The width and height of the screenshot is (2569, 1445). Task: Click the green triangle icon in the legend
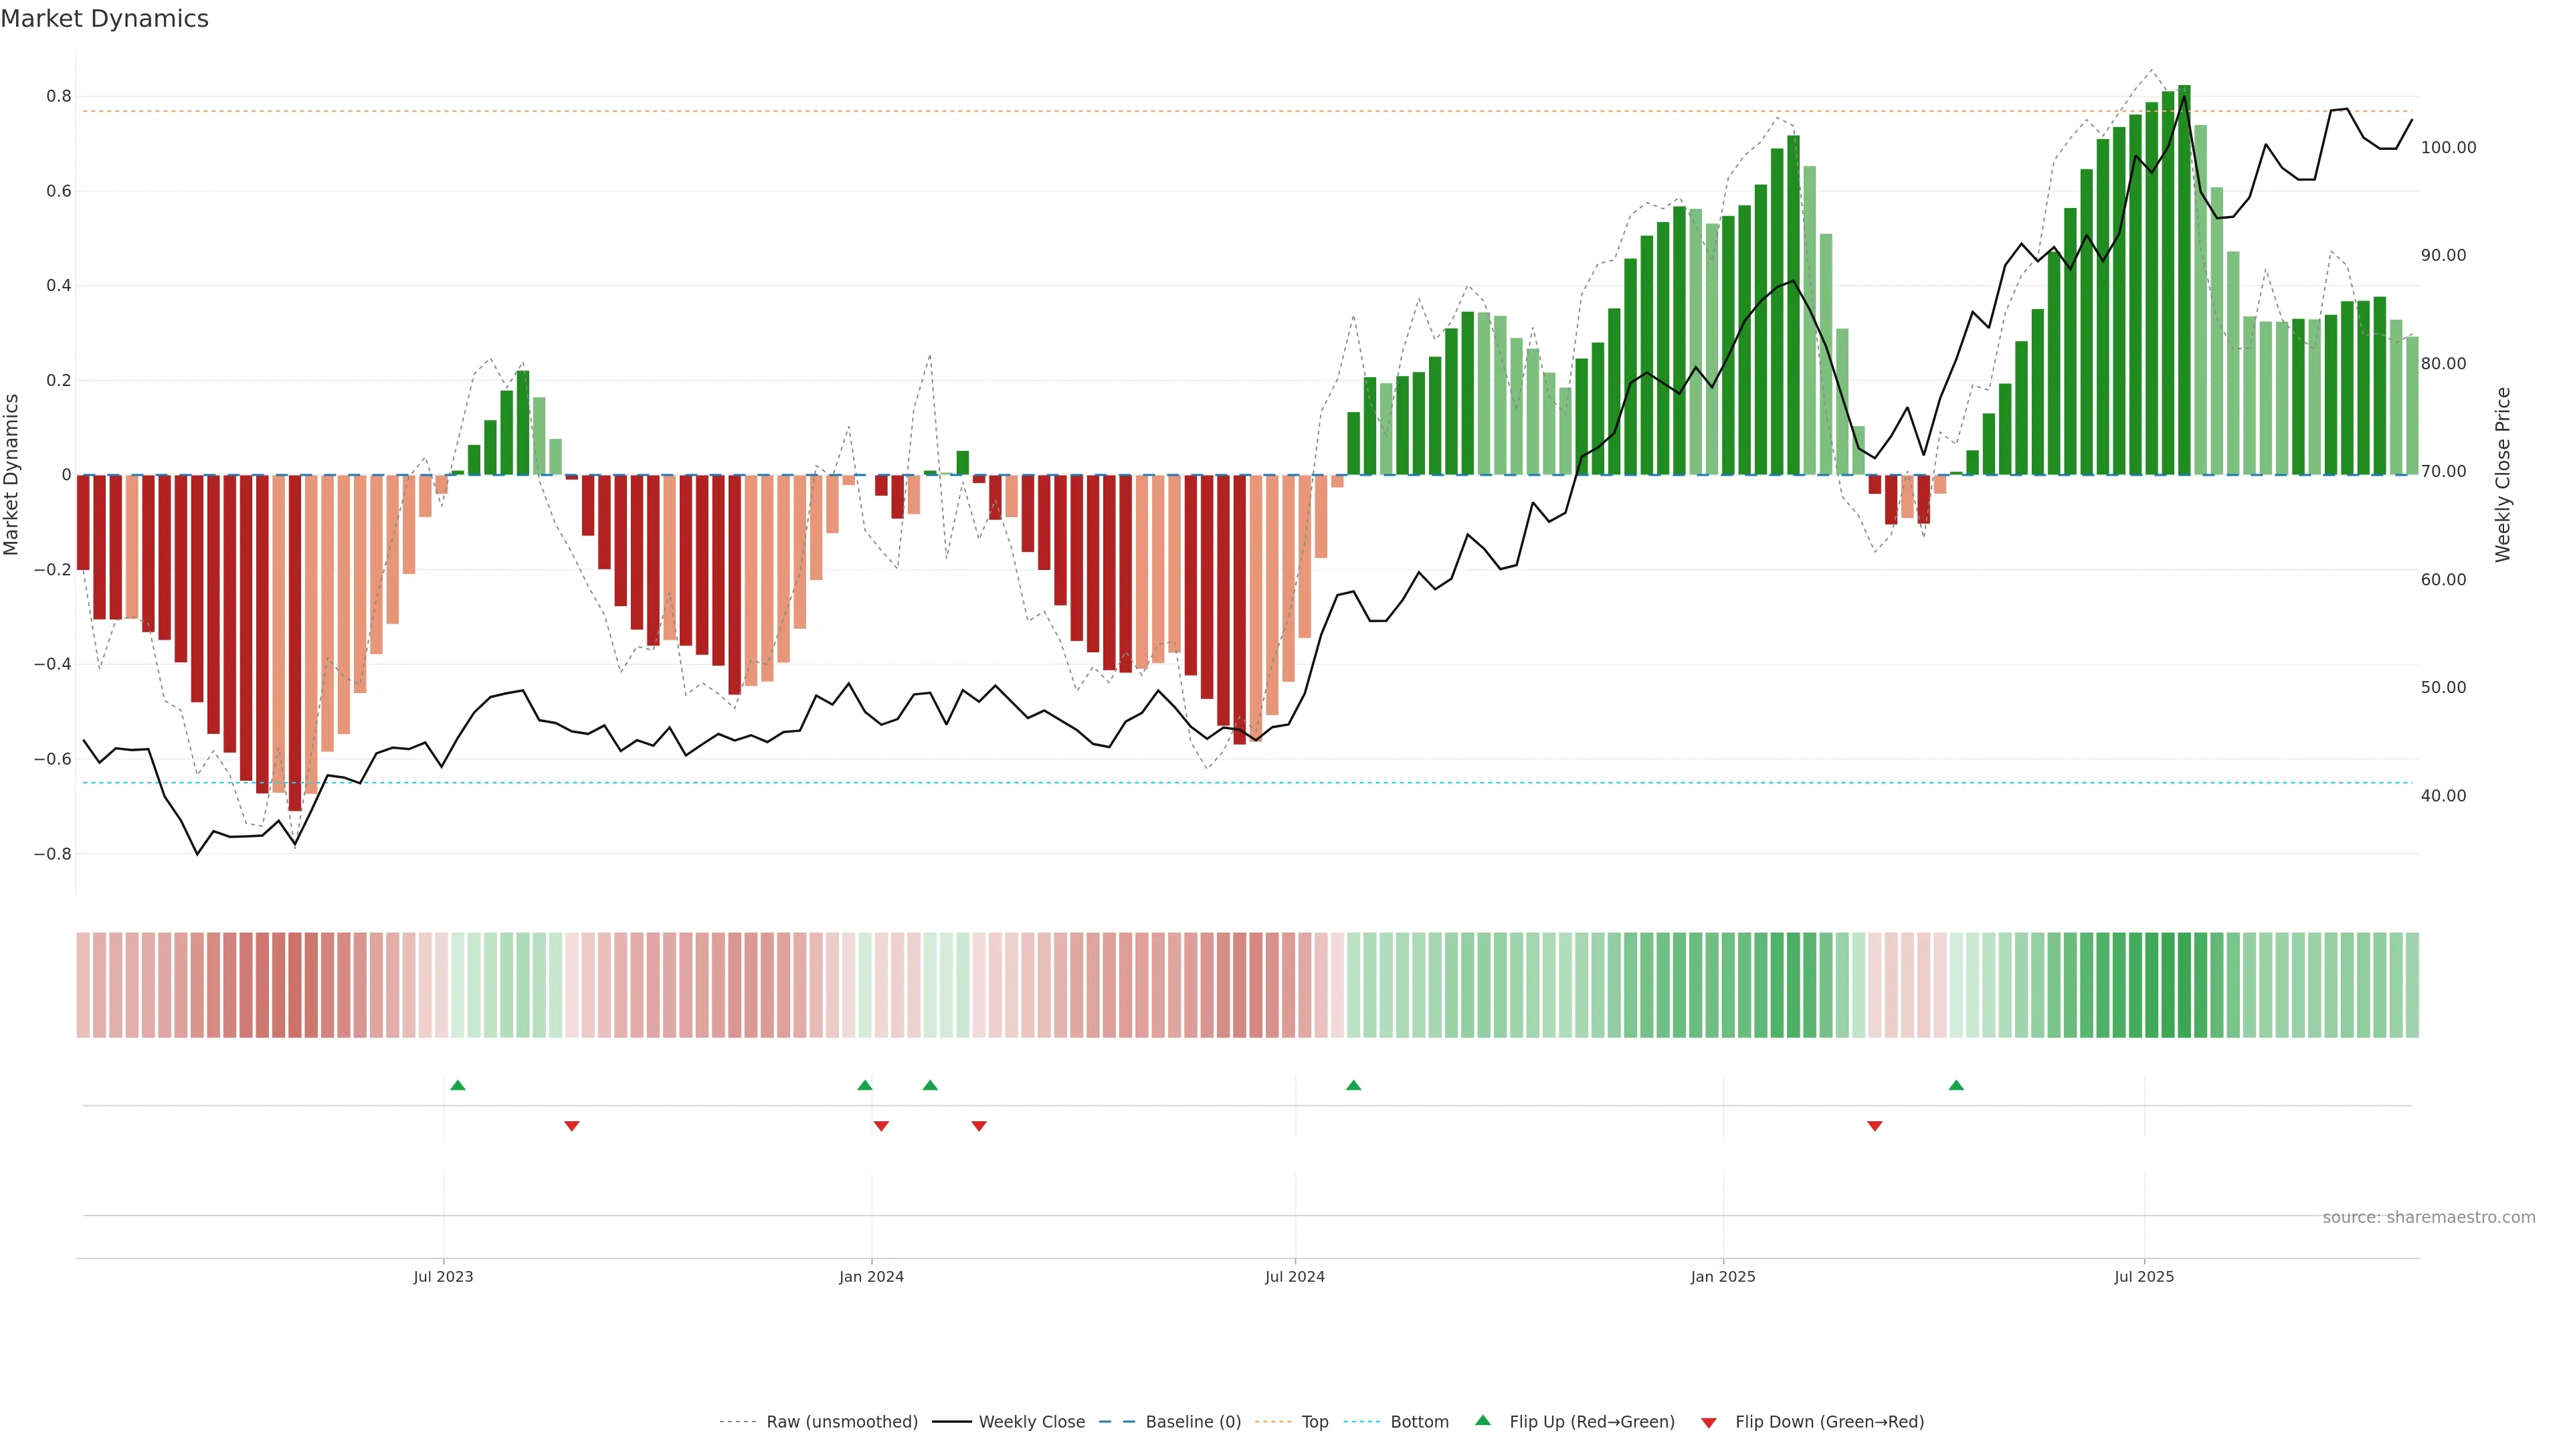pyautogui.click(x=1483, y=1420)
